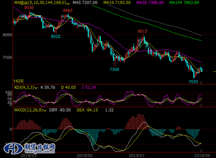Click the MACD DIFF -93.50 readout
The image size is (216, 158).
point(60,110)
